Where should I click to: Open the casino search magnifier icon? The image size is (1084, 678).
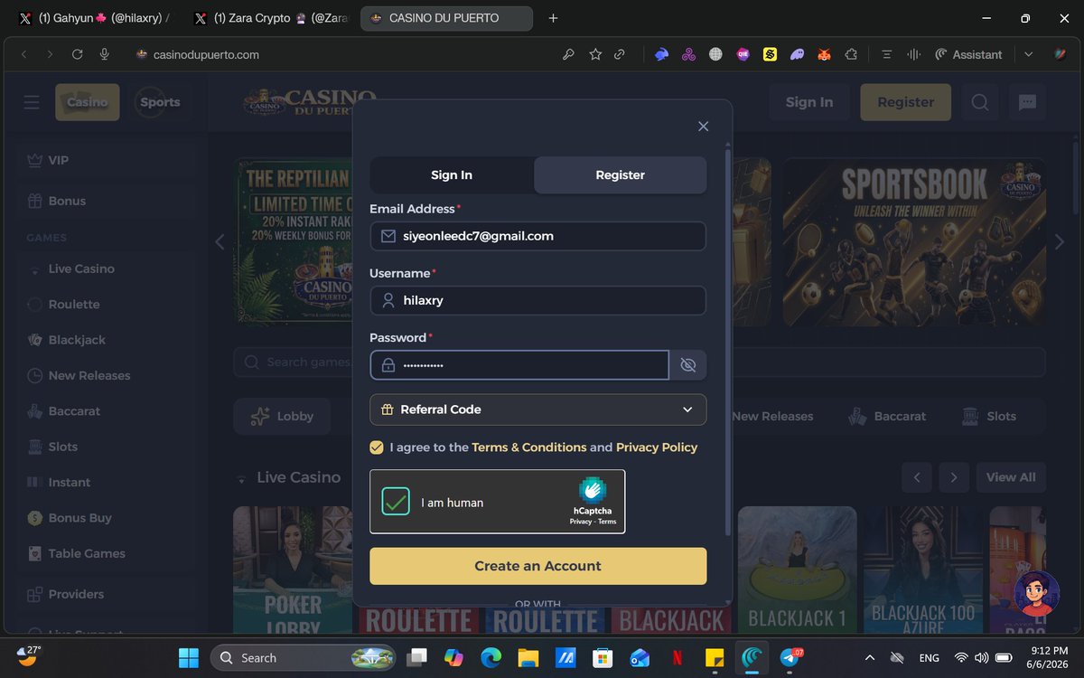(980, 102)
